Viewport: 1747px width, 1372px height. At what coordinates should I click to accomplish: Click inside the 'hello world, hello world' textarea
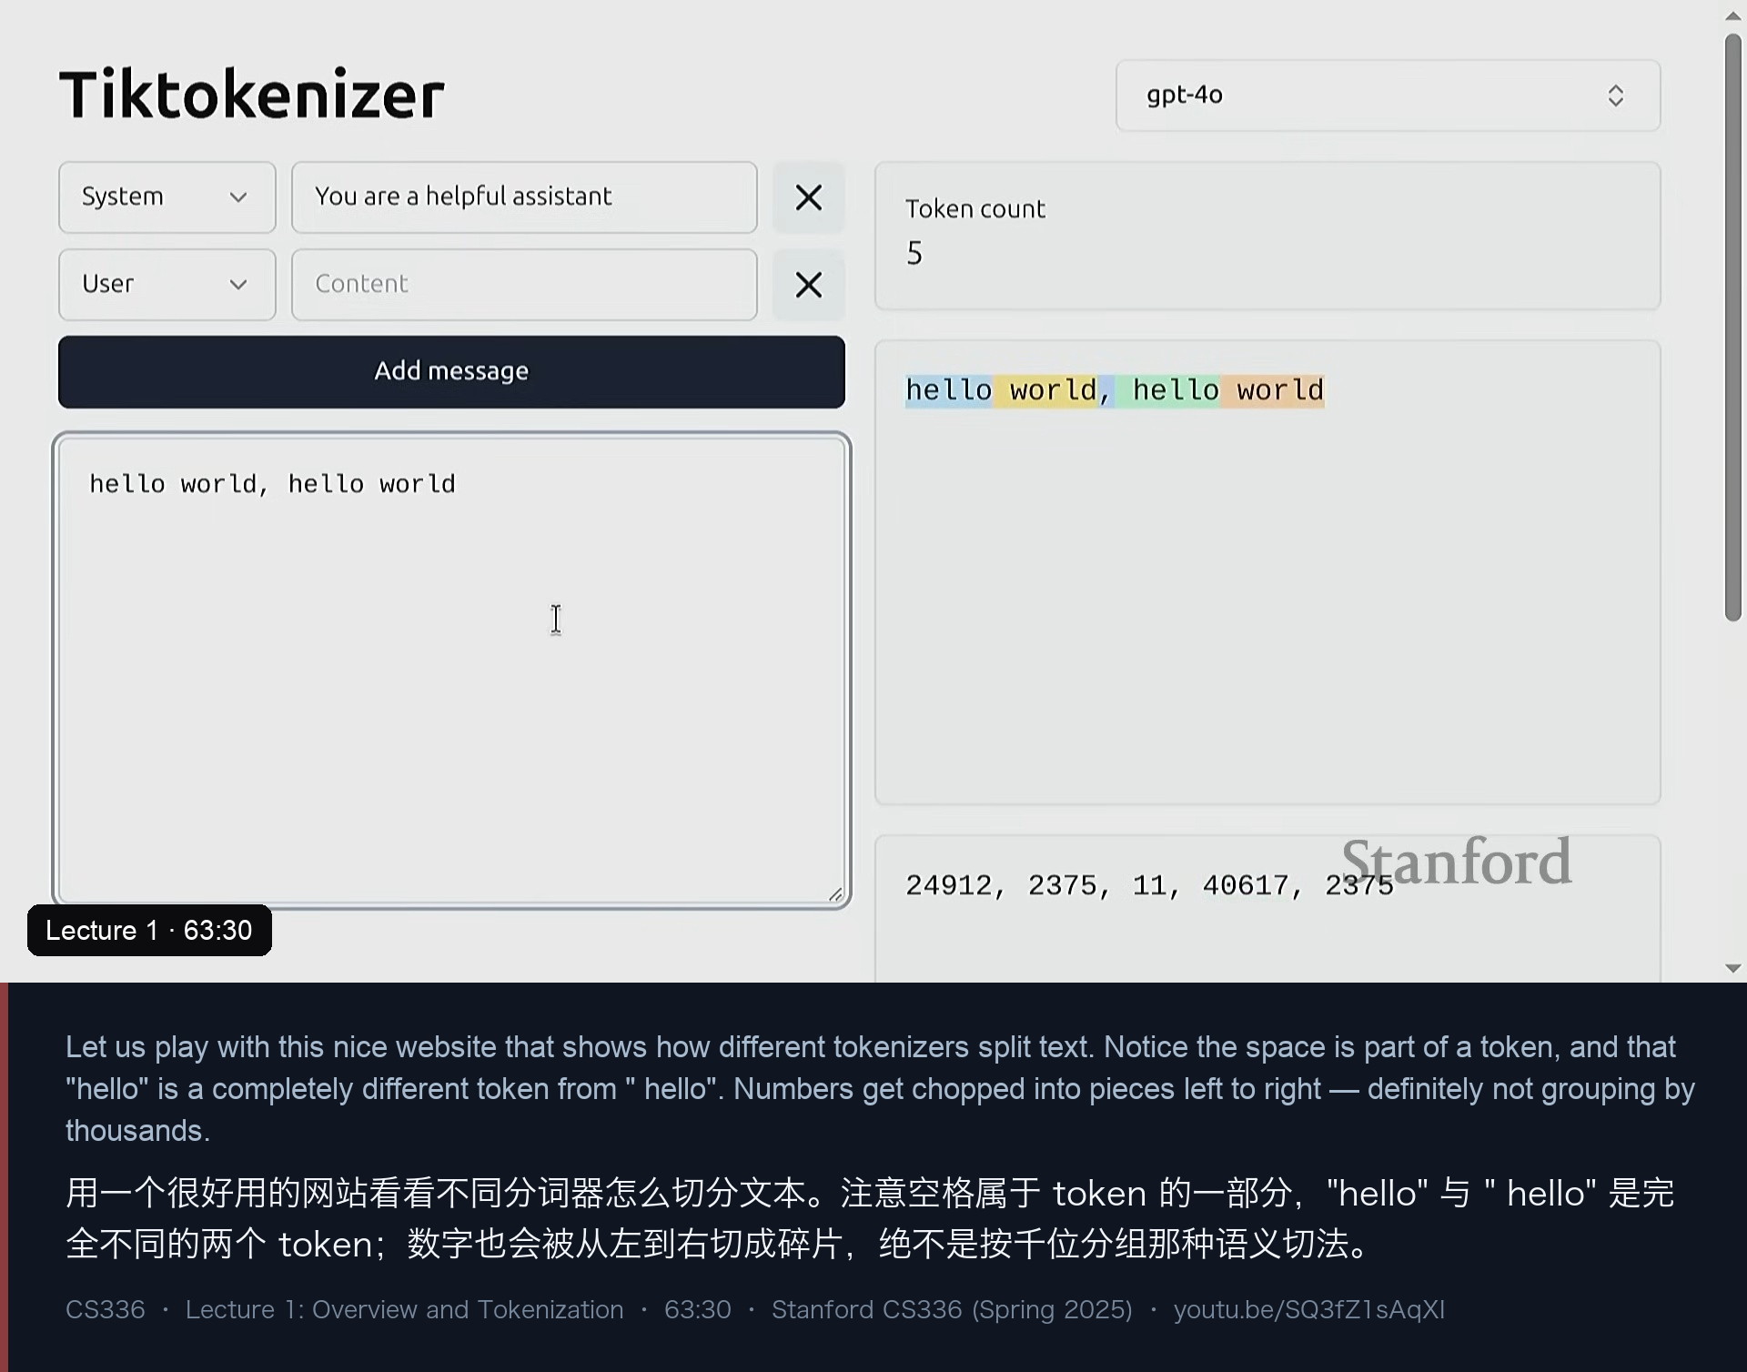(x=451, y=671)
